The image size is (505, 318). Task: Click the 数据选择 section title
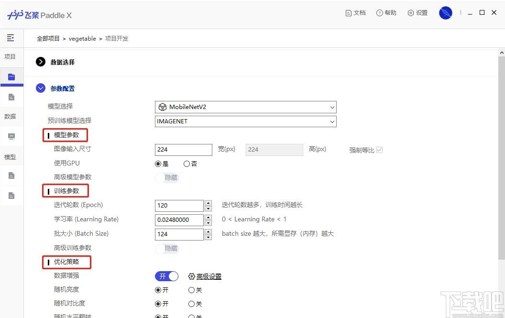point(63,62)
